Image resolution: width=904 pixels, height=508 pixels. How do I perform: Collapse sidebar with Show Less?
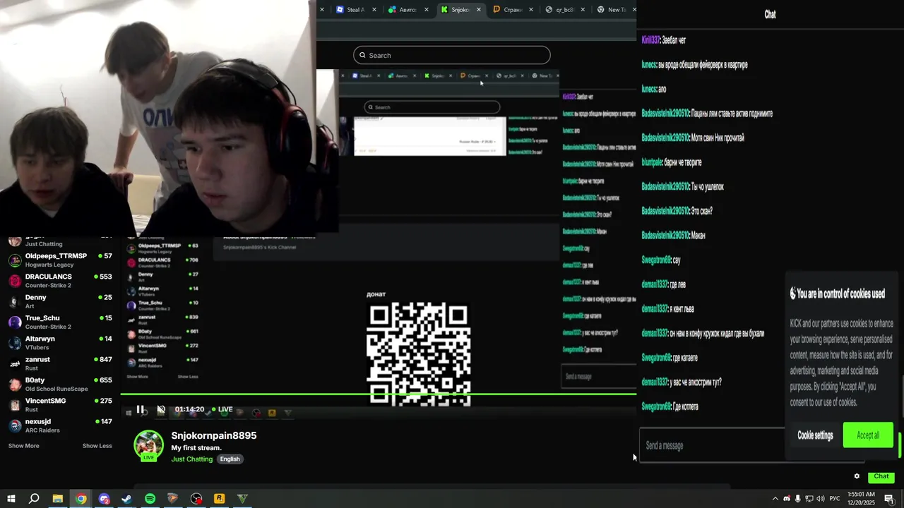[x=97, y=446]
